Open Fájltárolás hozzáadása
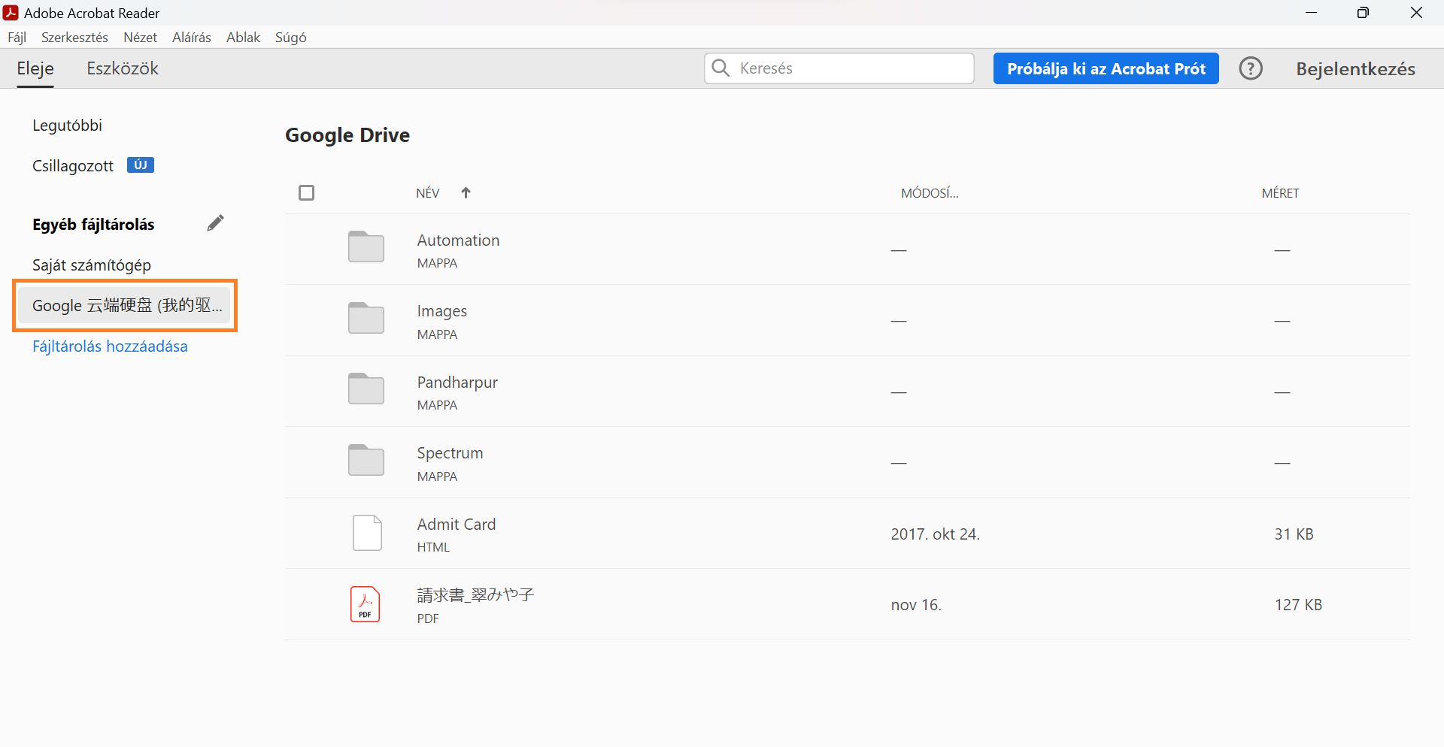Image resolution: width=1444 pixels, height=747 pixels. (110, 346)
